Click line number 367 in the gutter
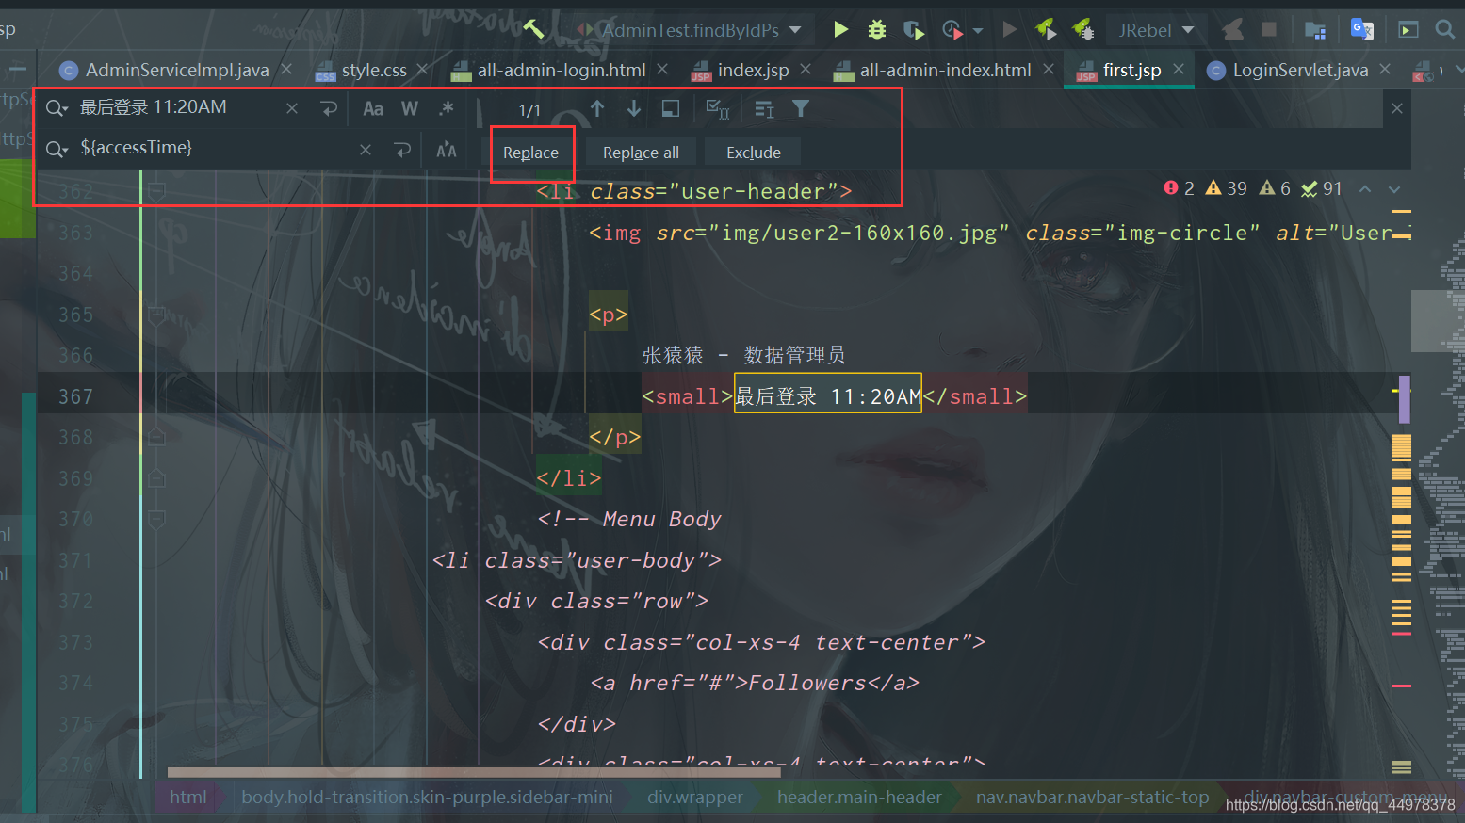1465x823 pixels. [75, 396]
